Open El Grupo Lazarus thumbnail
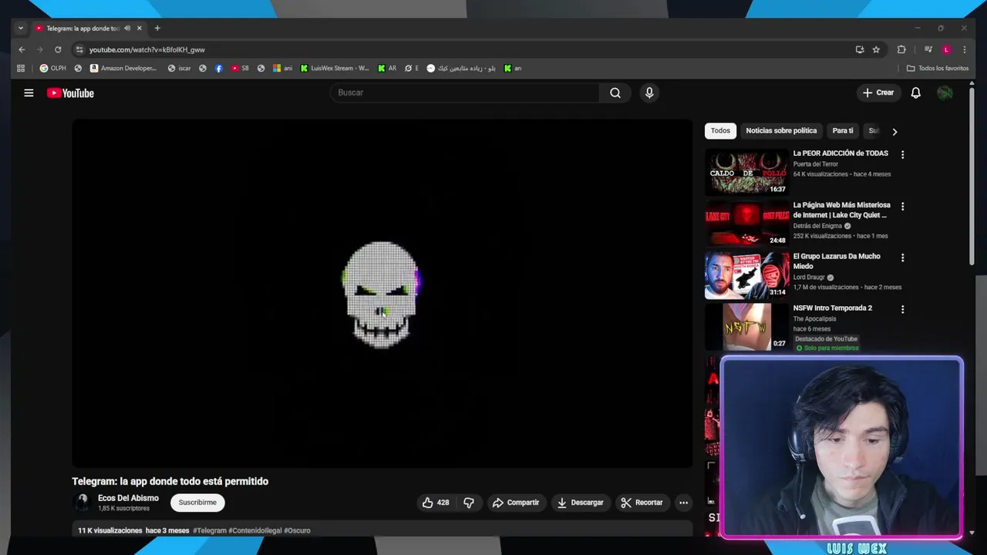This screenshot has width=987, height=555. 746,275
